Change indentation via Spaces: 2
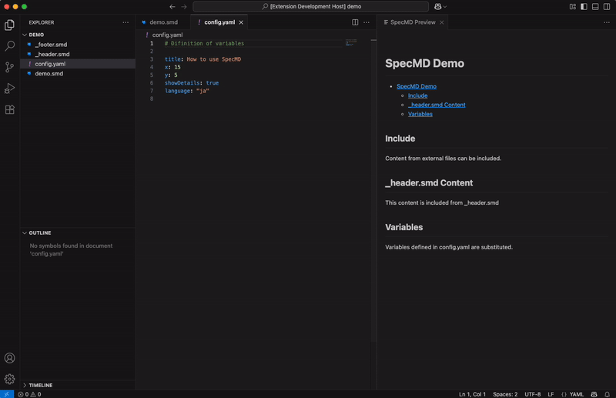This screenshot has height=398, width=616. point(505,394)
